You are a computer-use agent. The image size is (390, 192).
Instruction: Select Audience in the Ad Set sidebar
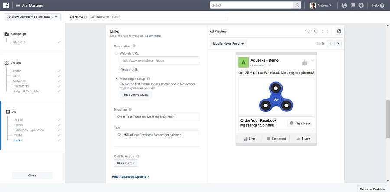(19, 81)
